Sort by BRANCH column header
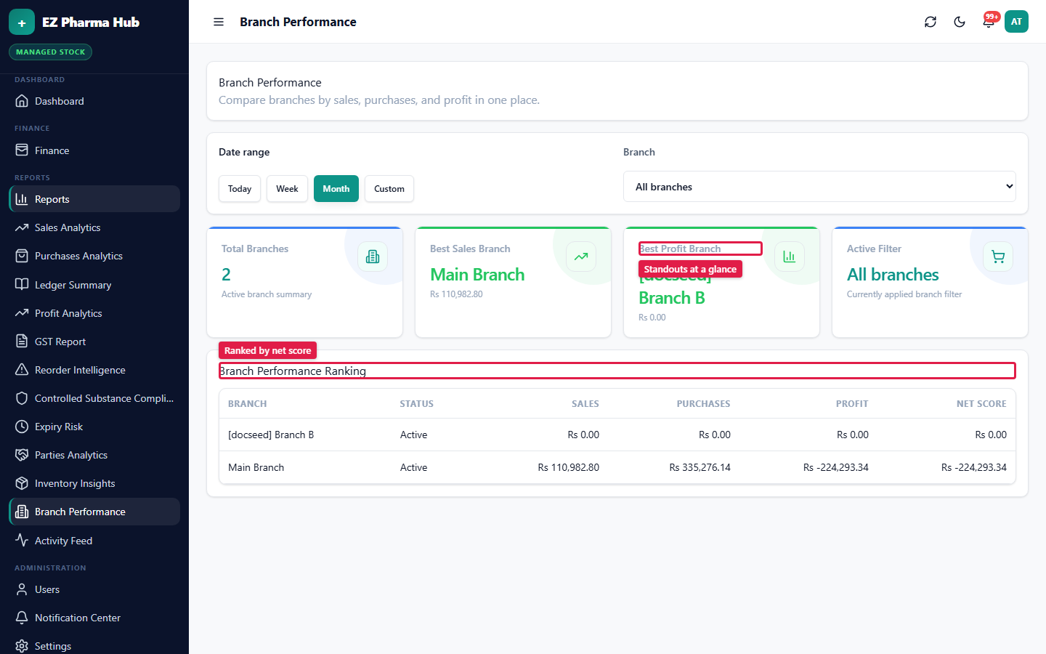Image resolution: width=1046 pixels, height=654 pixels. coord(247,404)
